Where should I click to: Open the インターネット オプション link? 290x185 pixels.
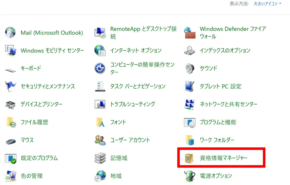(136, 50)
